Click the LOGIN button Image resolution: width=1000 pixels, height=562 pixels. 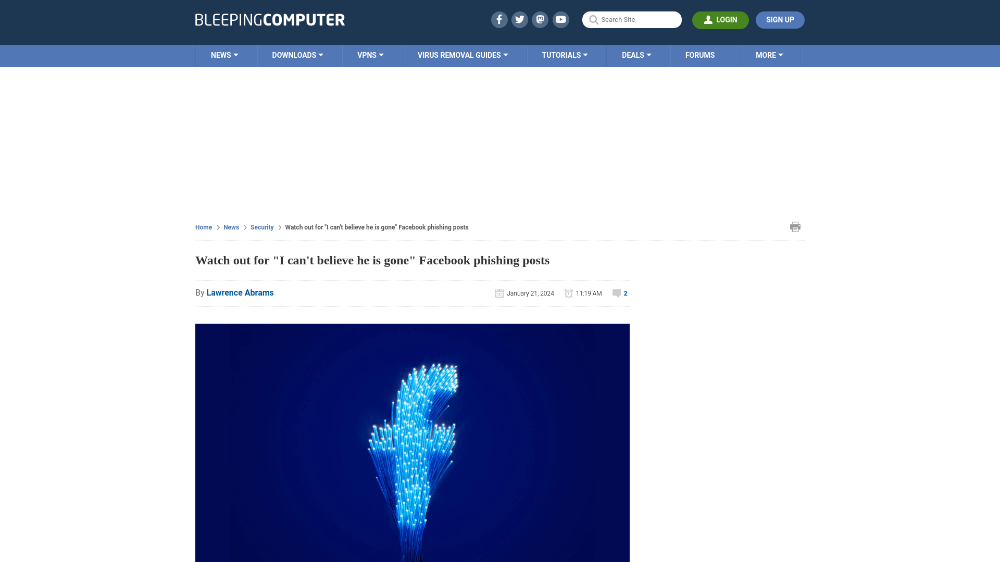720,20
